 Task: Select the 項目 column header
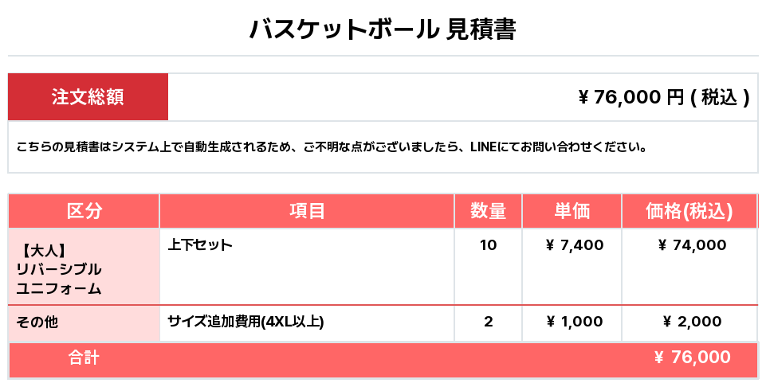[307, 211]
